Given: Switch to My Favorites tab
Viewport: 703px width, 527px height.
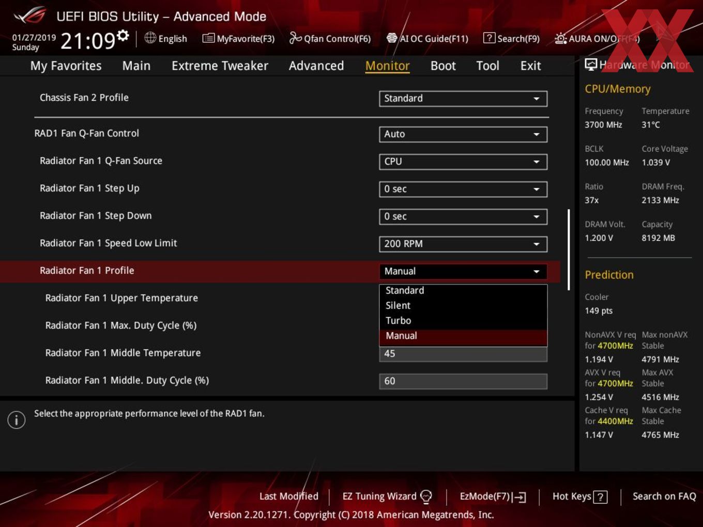Looking at the screenshot, I should 66,66.
